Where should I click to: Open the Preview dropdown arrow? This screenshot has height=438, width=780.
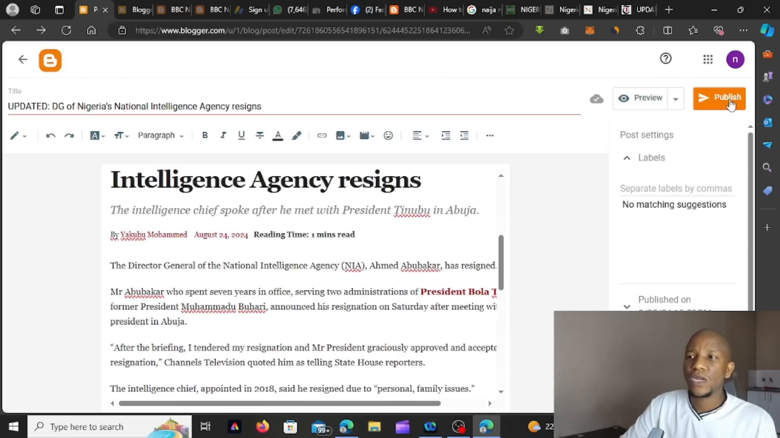point(676,99)
